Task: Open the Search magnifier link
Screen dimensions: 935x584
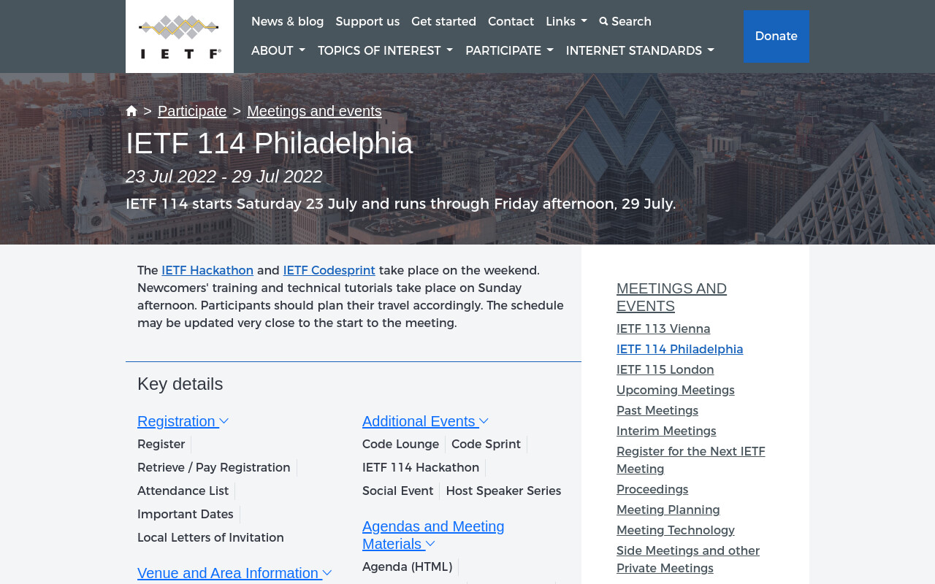Action: [625, 22]
